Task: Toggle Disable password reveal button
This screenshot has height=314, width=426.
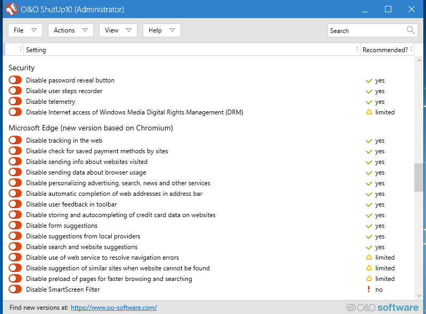Action: (15, 80)
